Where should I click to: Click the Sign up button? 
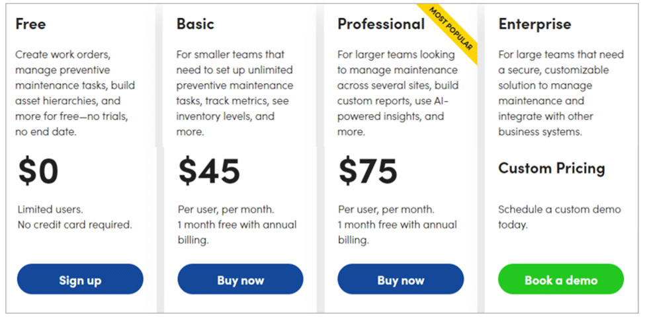pos(80,279)
